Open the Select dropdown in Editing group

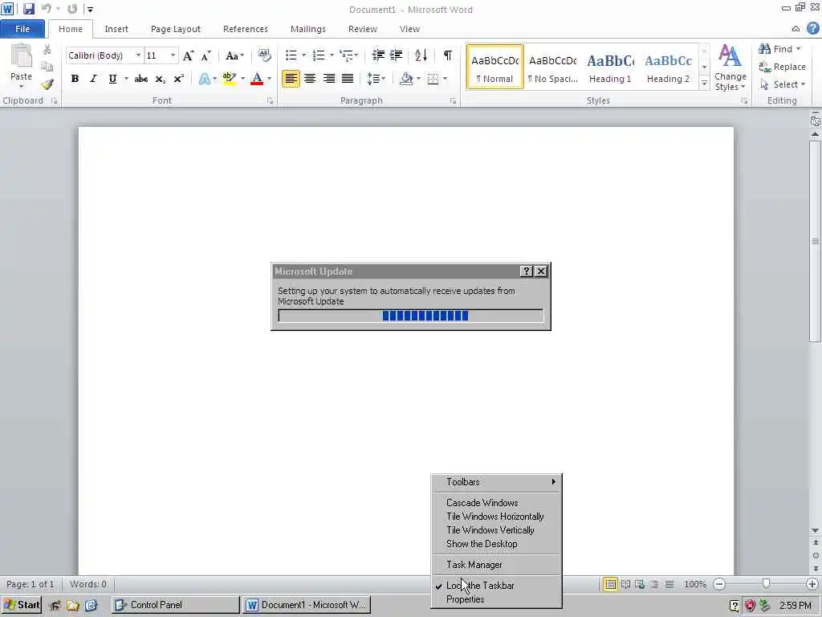point(785,84)
